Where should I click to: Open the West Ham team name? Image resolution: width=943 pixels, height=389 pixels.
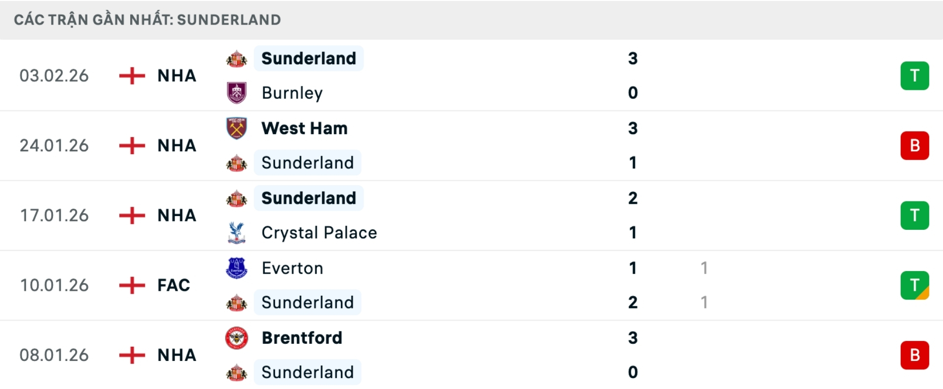coord(304,128)
